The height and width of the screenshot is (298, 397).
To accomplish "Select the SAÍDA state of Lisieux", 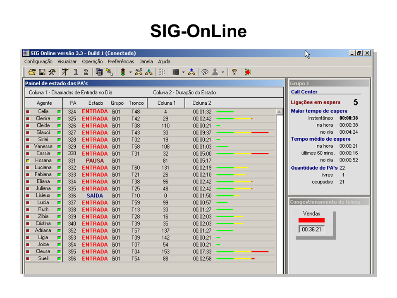I will (x=95, y=196).
